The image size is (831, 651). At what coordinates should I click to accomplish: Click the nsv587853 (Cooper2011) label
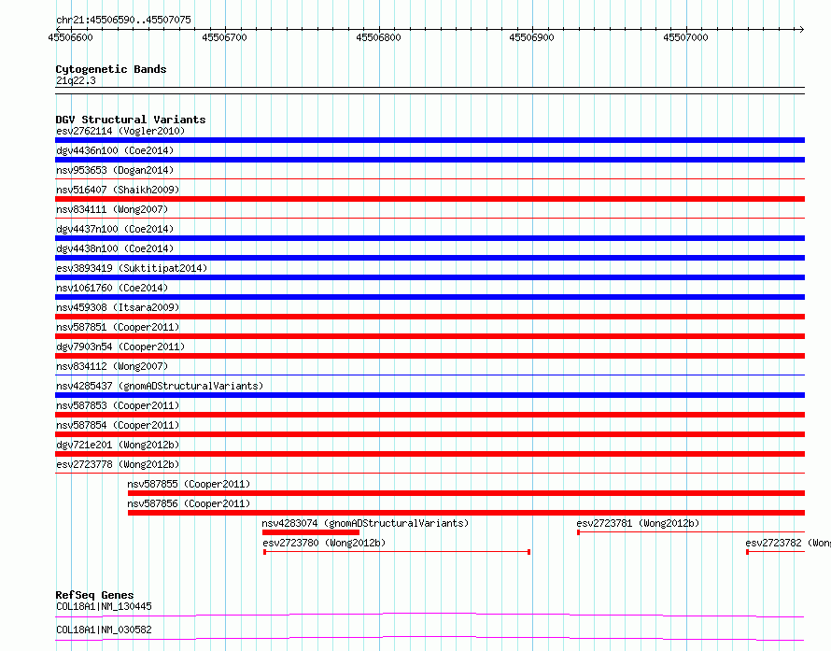pyautogui.click(x=118, y=405)
